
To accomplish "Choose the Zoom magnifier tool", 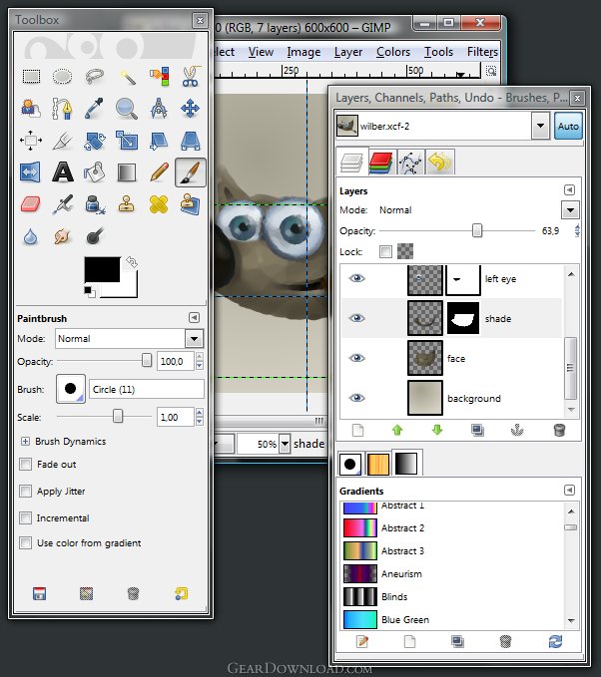I will [x=126, y=108].
